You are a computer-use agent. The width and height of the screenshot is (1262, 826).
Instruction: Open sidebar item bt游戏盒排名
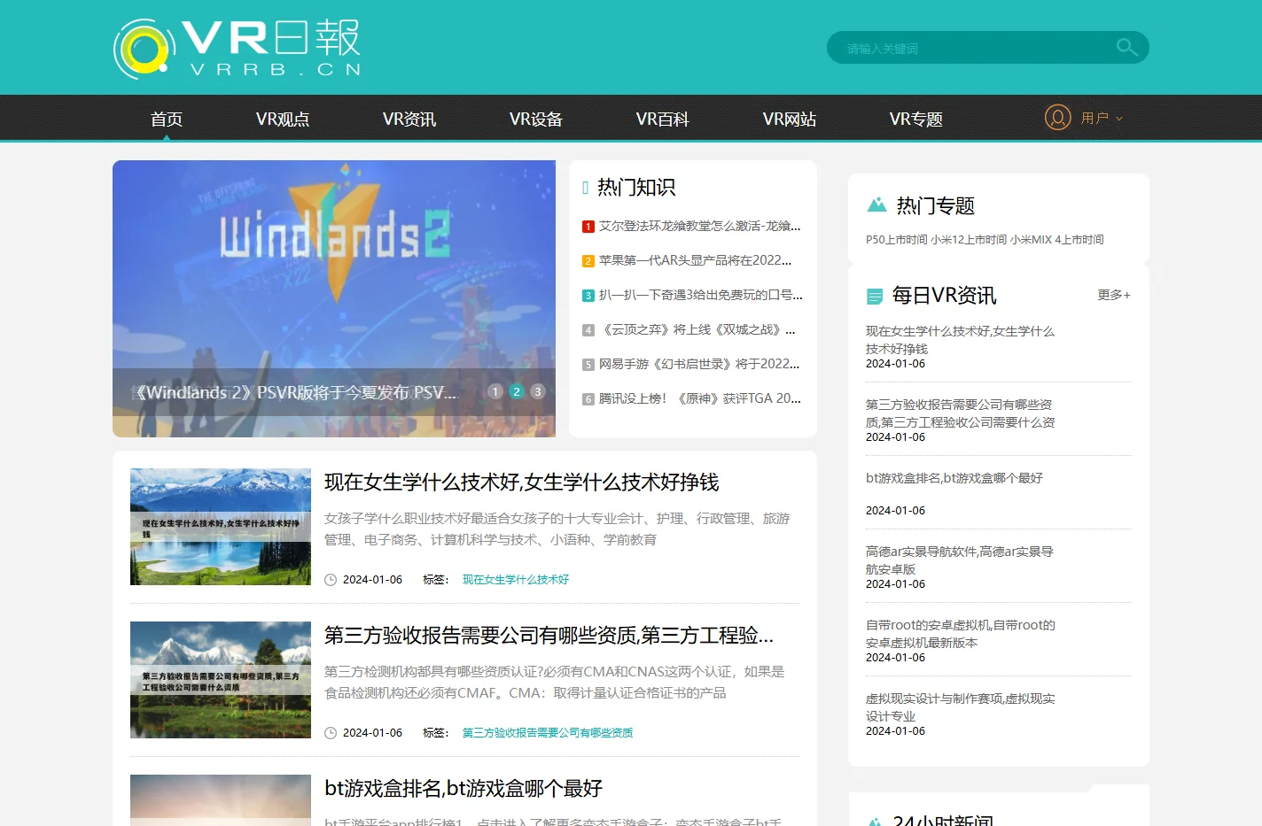(954, 478)
